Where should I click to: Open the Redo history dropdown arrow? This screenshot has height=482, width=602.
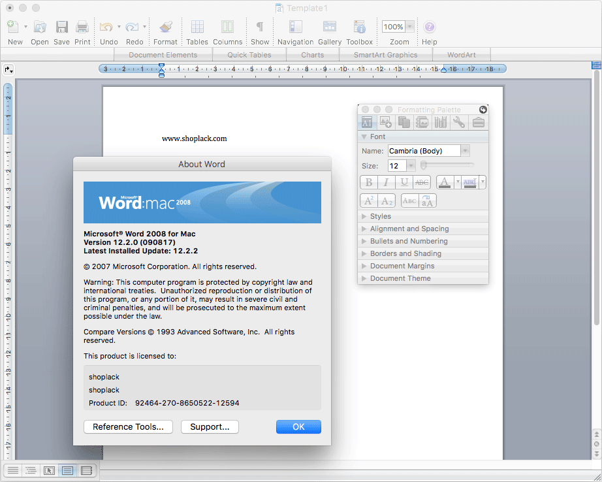click(x=144, y=27)
